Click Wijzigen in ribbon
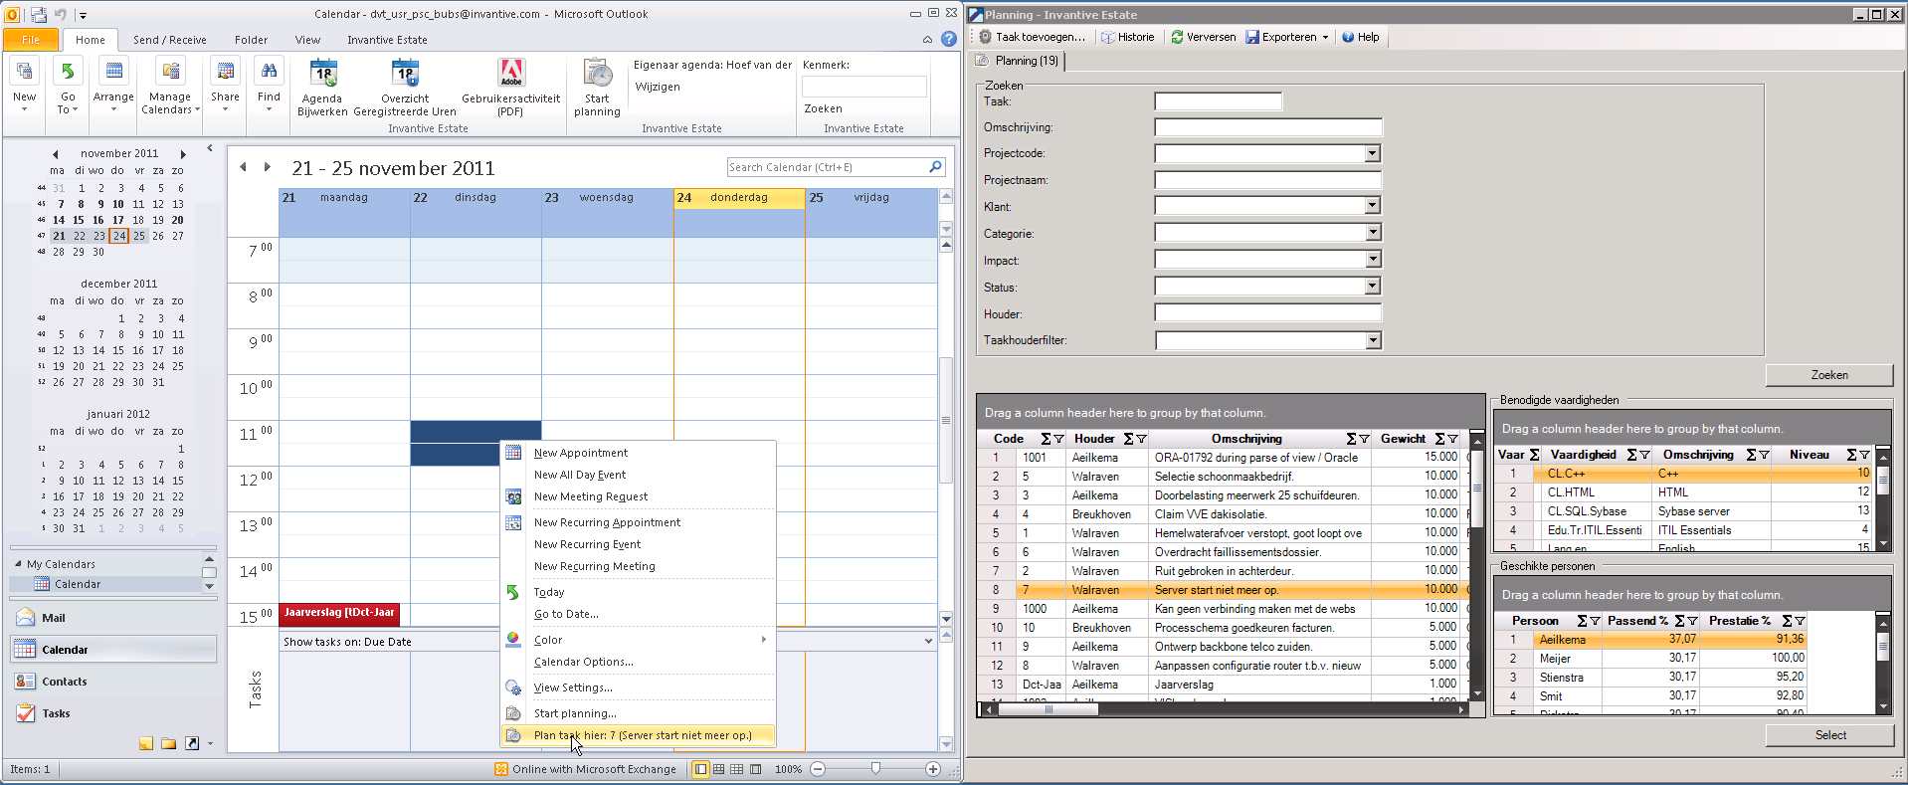Viewport: 1908px width, 785px height. coord(658,87)
